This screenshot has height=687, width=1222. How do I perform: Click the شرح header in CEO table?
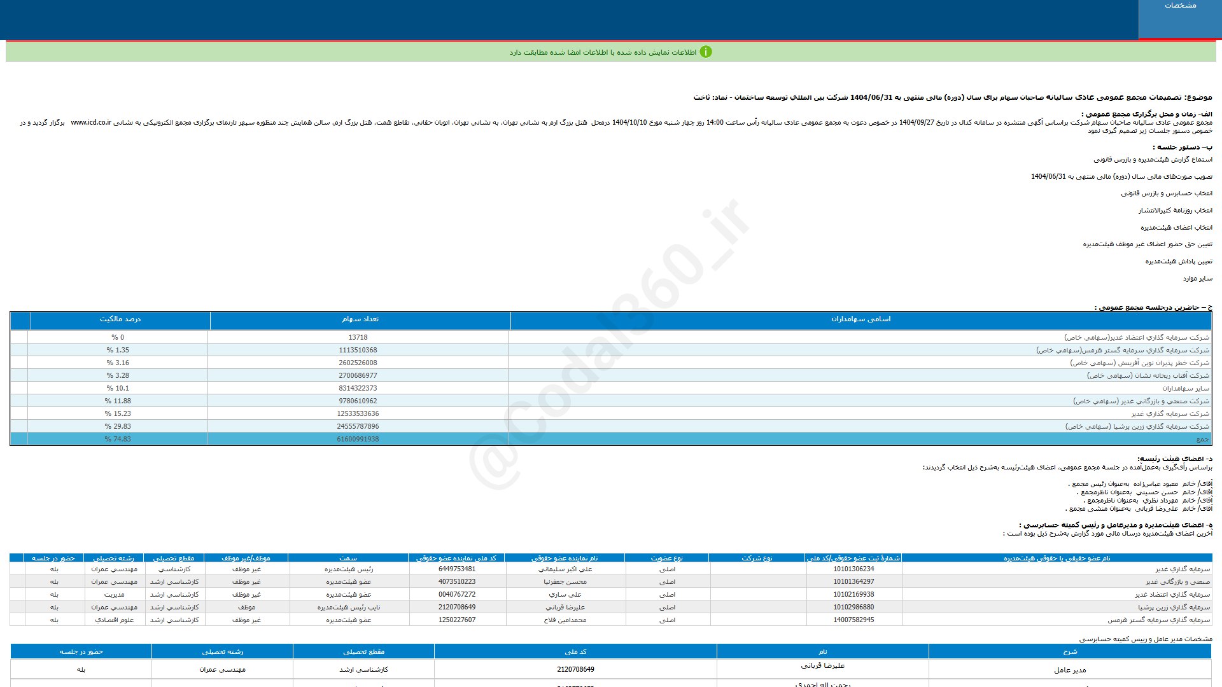coord(1069,651)
